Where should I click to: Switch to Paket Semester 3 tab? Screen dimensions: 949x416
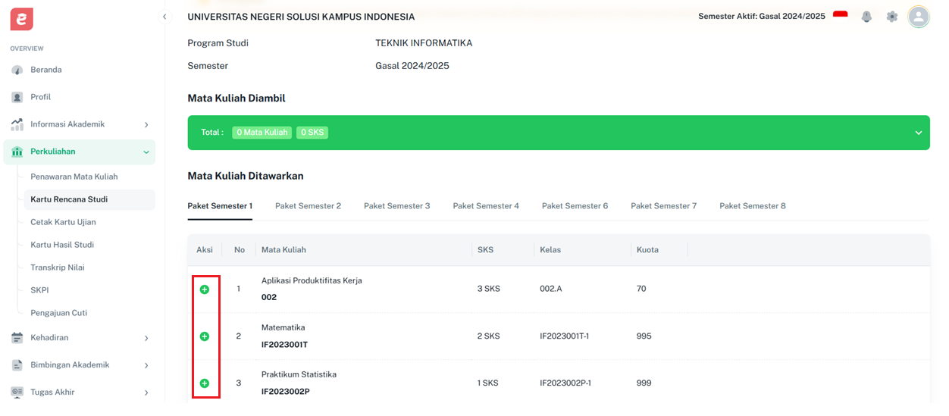point(396,206)
